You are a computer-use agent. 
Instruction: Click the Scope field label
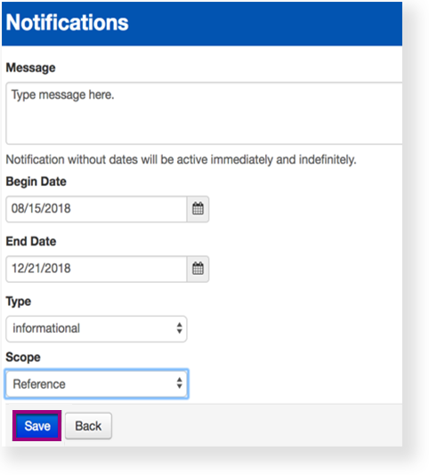tap(23, 358)
